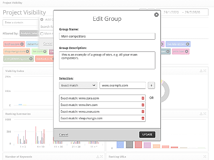Click the Add plus icon in popup

pyautogui.click(x=42, y=20)
